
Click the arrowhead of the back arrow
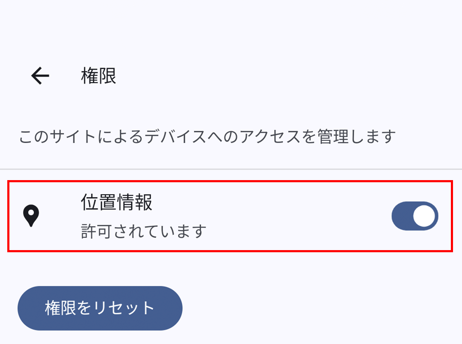coord(34,76)
